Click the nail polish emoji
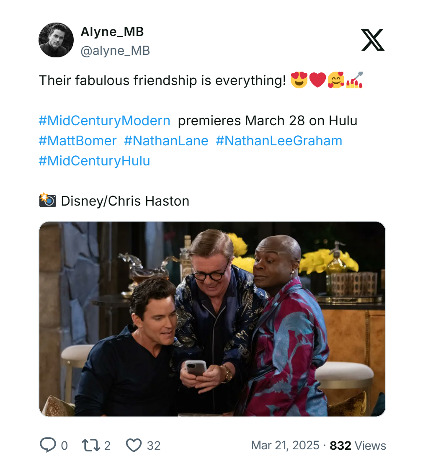Viewport: 423px width, 469px height. point(354,80)
